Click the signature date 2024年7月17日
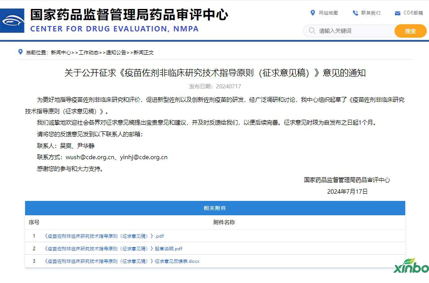This screenshot has width=429, height=283. click(347, 192)
